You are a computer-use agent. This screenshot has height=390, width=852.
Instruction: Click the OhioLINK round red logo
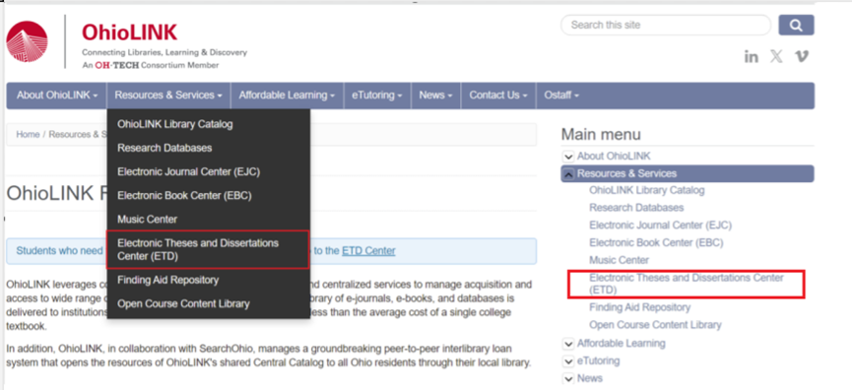(x=28, y=41)
